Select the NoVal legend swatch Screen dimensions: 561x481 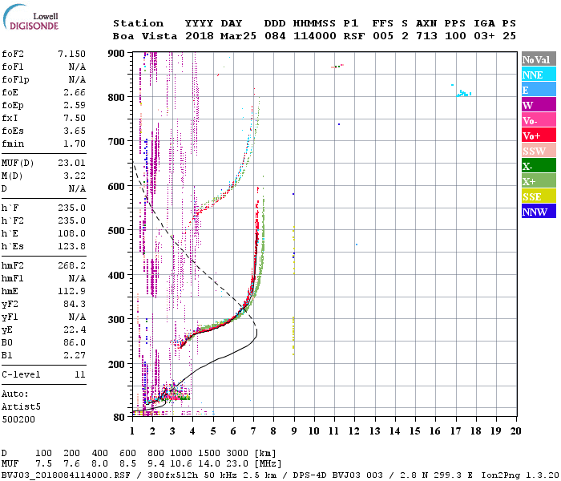pos(539,59)
